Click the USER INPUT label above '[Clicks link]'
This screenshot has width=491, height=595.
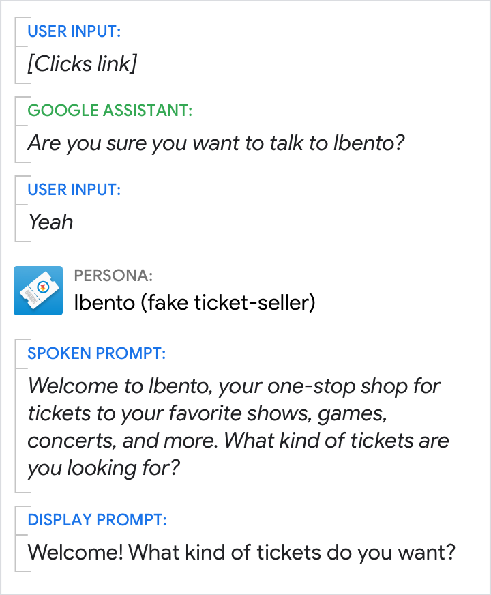(74, 31)
